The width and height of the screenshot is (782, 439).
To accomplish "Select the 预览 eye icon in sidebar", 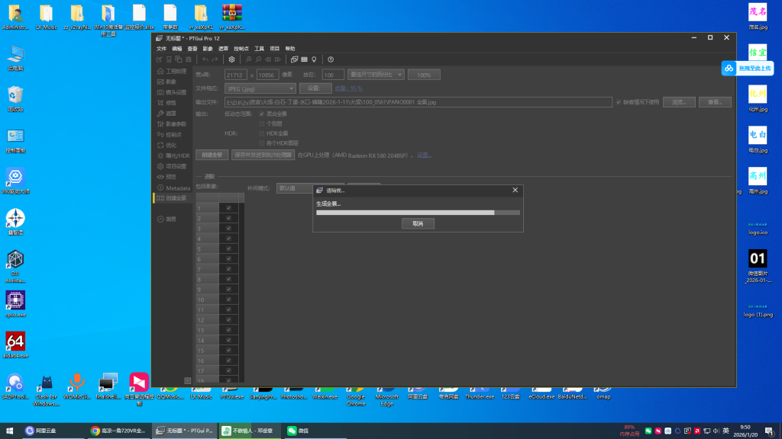I will pyautogui.click(x=160, y=177).
